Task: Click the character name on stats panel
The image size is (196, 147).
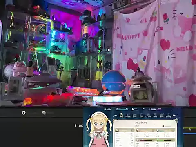Action: (141, 122)
